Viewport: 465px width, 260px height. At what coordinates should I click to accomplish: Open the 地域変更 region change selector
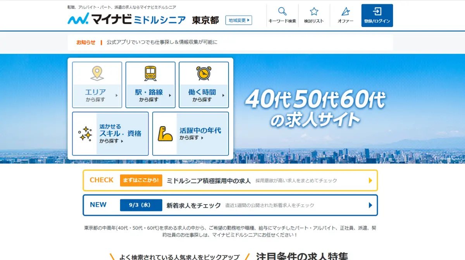[x=238, y=20]
